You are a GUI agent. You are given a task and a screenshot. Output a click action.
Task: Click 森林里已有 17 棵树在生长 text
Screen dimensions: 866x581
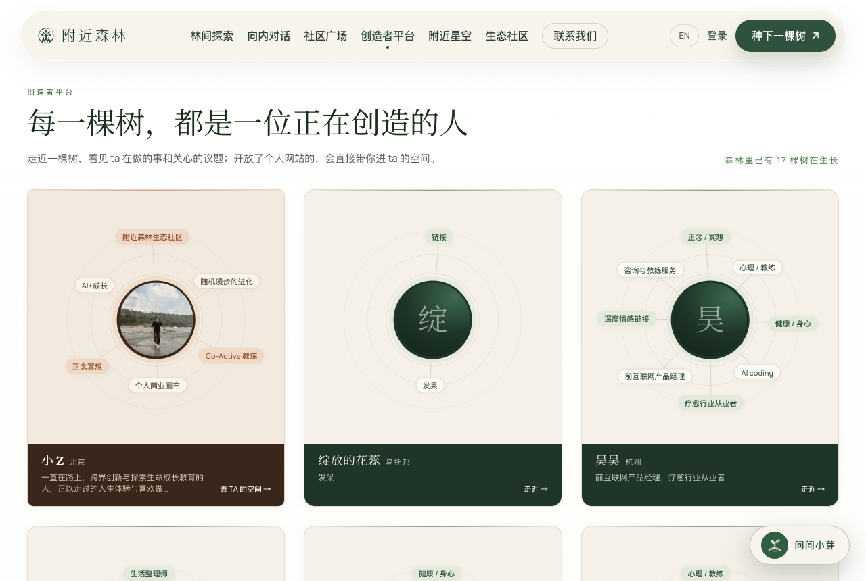[781, 161]
